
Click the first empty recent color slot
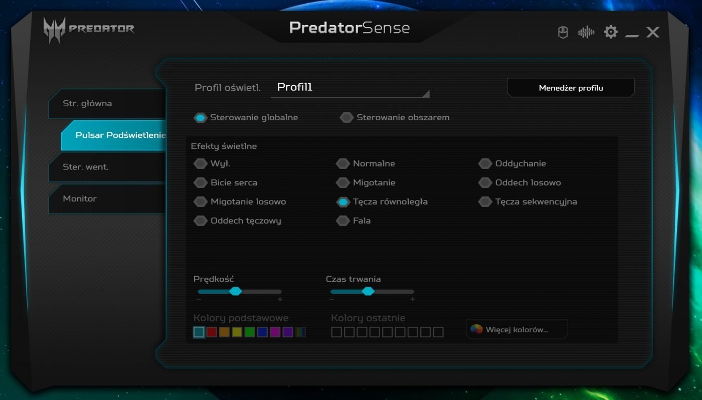click(x=336, y=332)
